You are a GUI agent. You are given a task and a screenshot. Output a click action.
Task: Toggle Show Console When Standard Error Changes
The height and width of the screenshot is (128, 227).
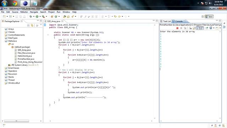[202, 28]
